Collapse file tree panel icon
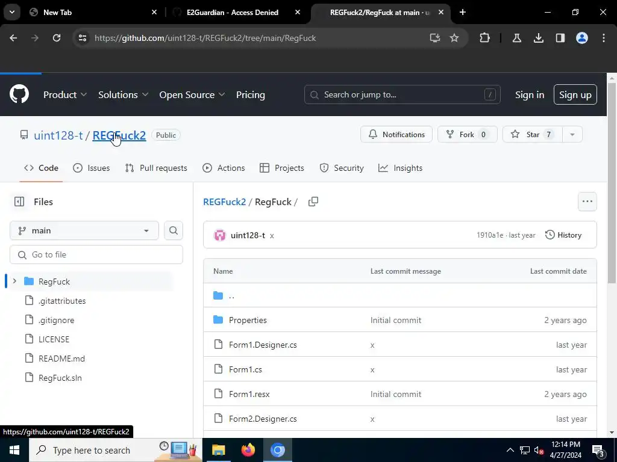This screenshot has height=462, width=617. [x=19, y=202]
